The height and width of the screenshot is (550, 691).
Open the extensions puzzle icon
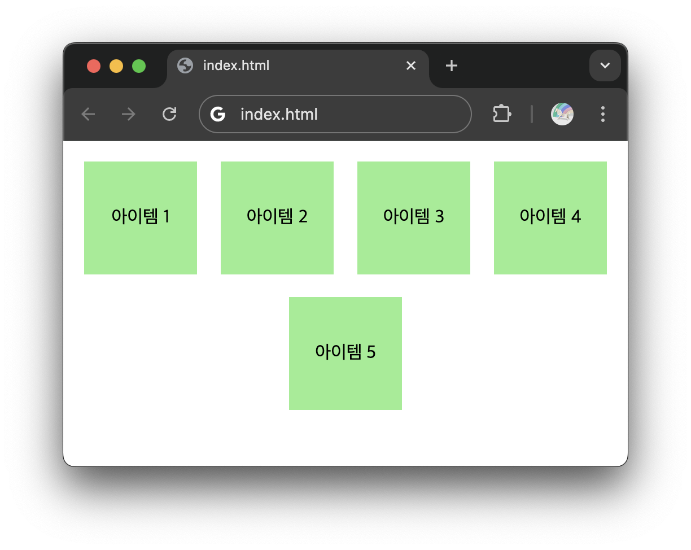click(502, 114)
